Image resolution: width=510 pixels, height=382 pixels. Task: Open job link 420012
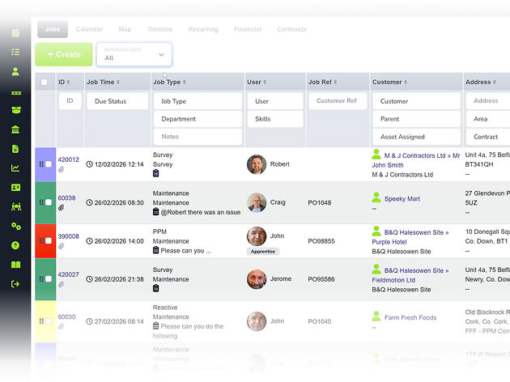68,159
